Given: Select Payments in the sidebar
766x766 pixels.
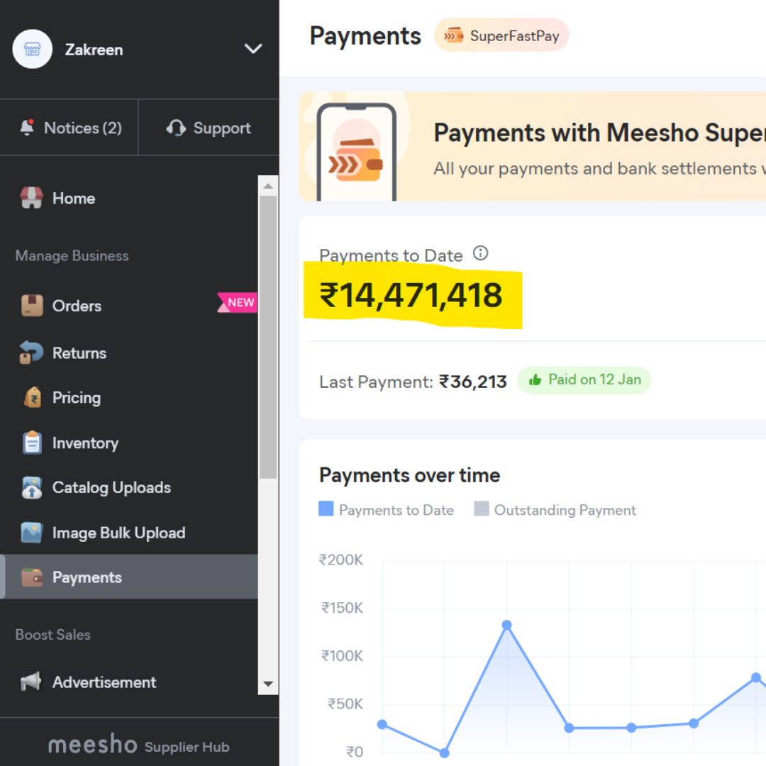Looking at the screenshot, I should (x=87, y=577).
